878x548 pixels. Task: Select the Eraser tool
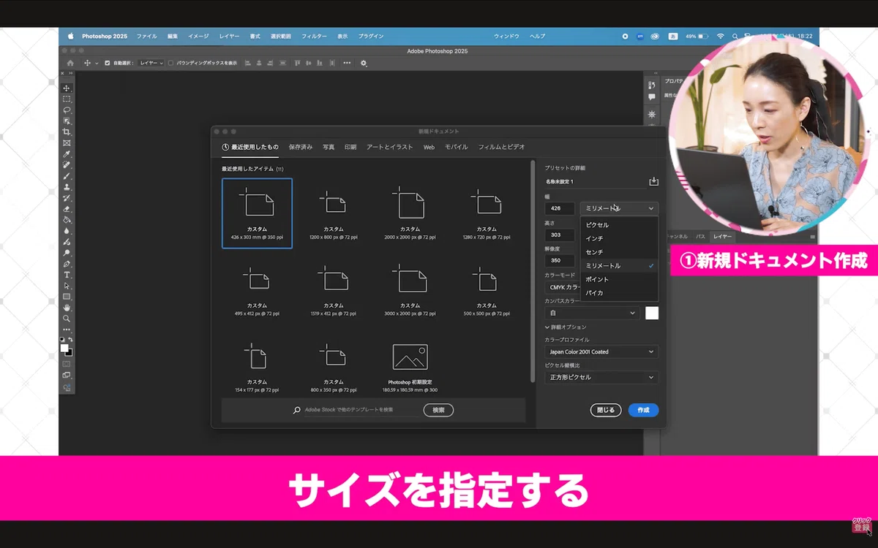click(x=67, y=209)
